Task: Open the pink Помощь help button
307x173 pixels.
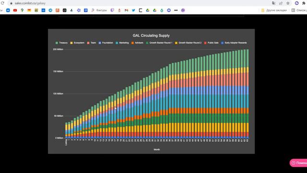Action: [298, 163]
